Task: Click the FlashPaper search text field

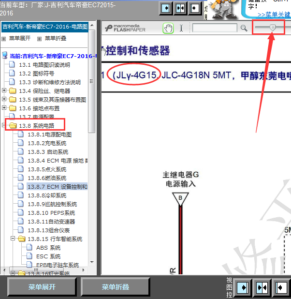Action: pyautogui.click(x=215, y=28)
